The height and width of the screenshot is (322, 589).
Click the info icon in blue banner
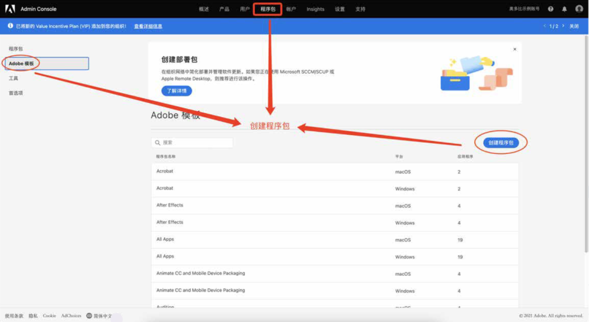coord(10,26)
